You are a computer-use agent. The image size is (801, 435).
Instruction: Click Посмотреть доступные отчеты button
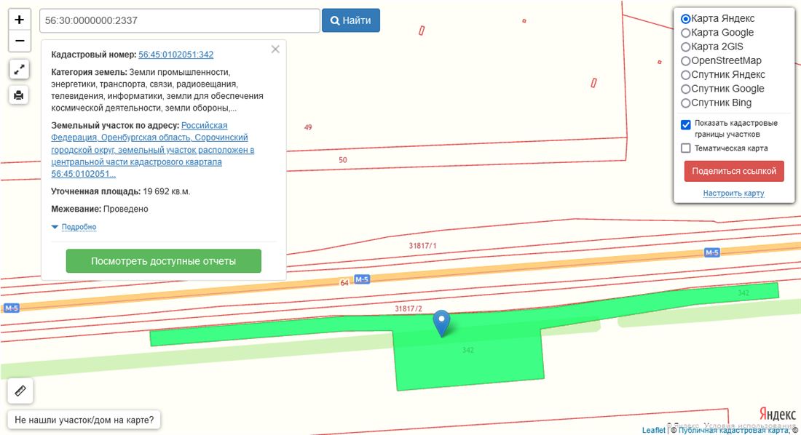click(163, 261)
